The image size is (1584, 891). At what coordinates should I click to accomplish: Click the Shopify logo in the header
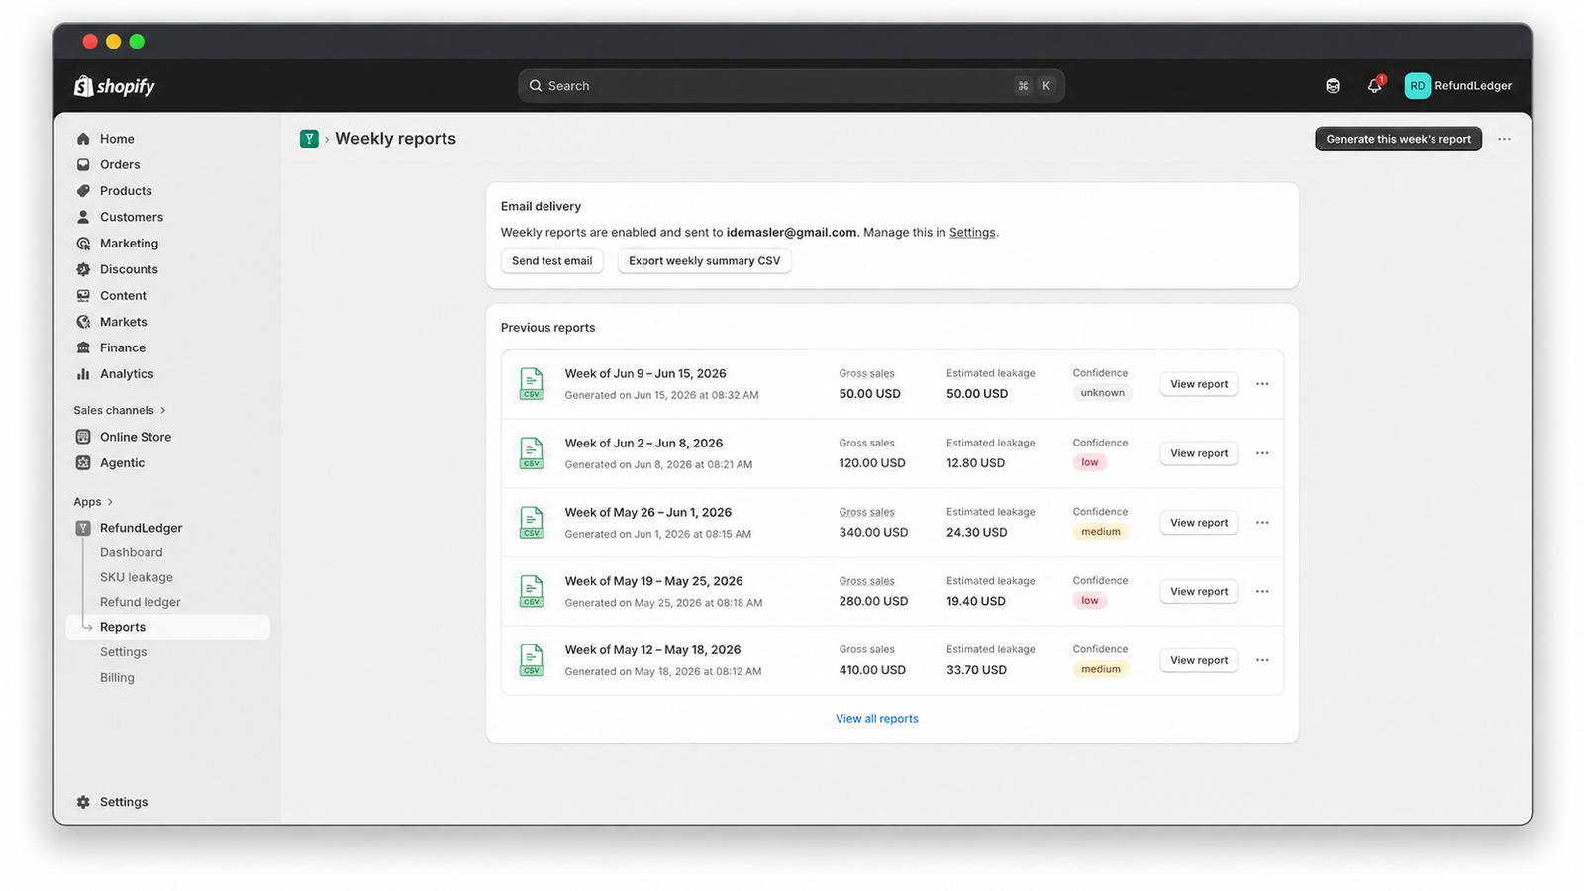[115, 86]
